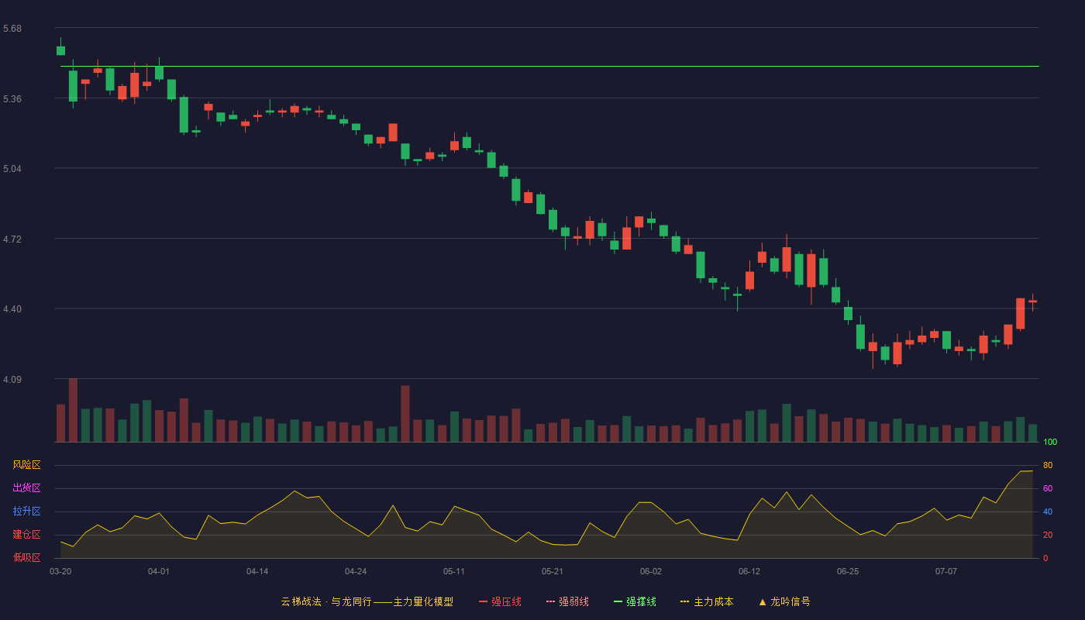The height and width of the screenshot is (620, 1085).
Task: Click the red 强压线 line marker
Action: pyautogui.click(x=483, y=601)
